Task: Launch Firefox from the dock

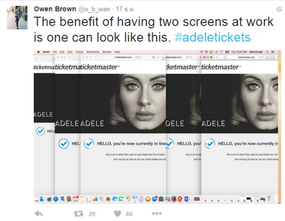Action: (174, 199)
